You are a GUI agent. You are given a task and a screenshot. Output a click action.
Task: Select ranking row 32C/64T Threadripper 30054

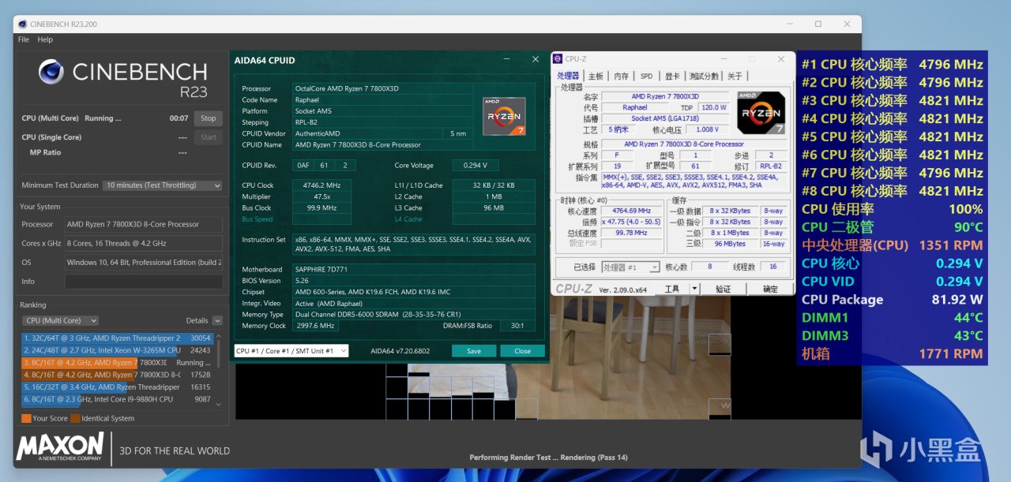117,338
